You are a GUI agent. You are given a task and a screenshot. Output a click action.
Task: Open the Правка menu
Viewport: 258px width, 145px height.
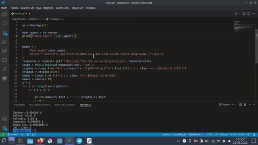point(14,8)
